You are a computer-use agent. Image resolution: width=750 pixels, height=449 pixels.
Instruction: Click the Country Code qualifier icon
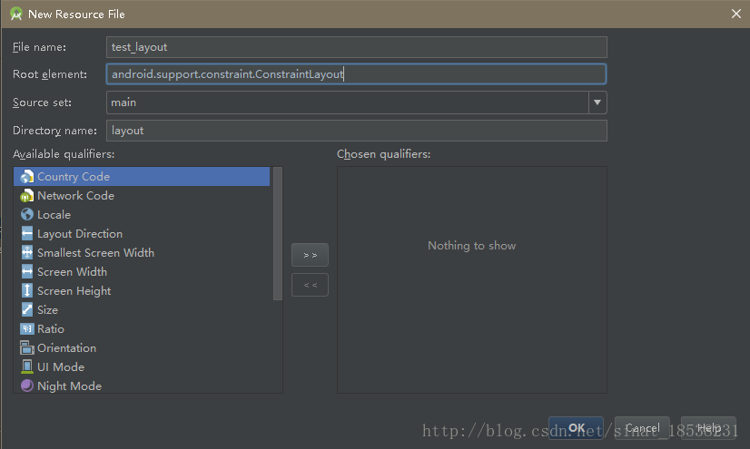click(27, 177)
